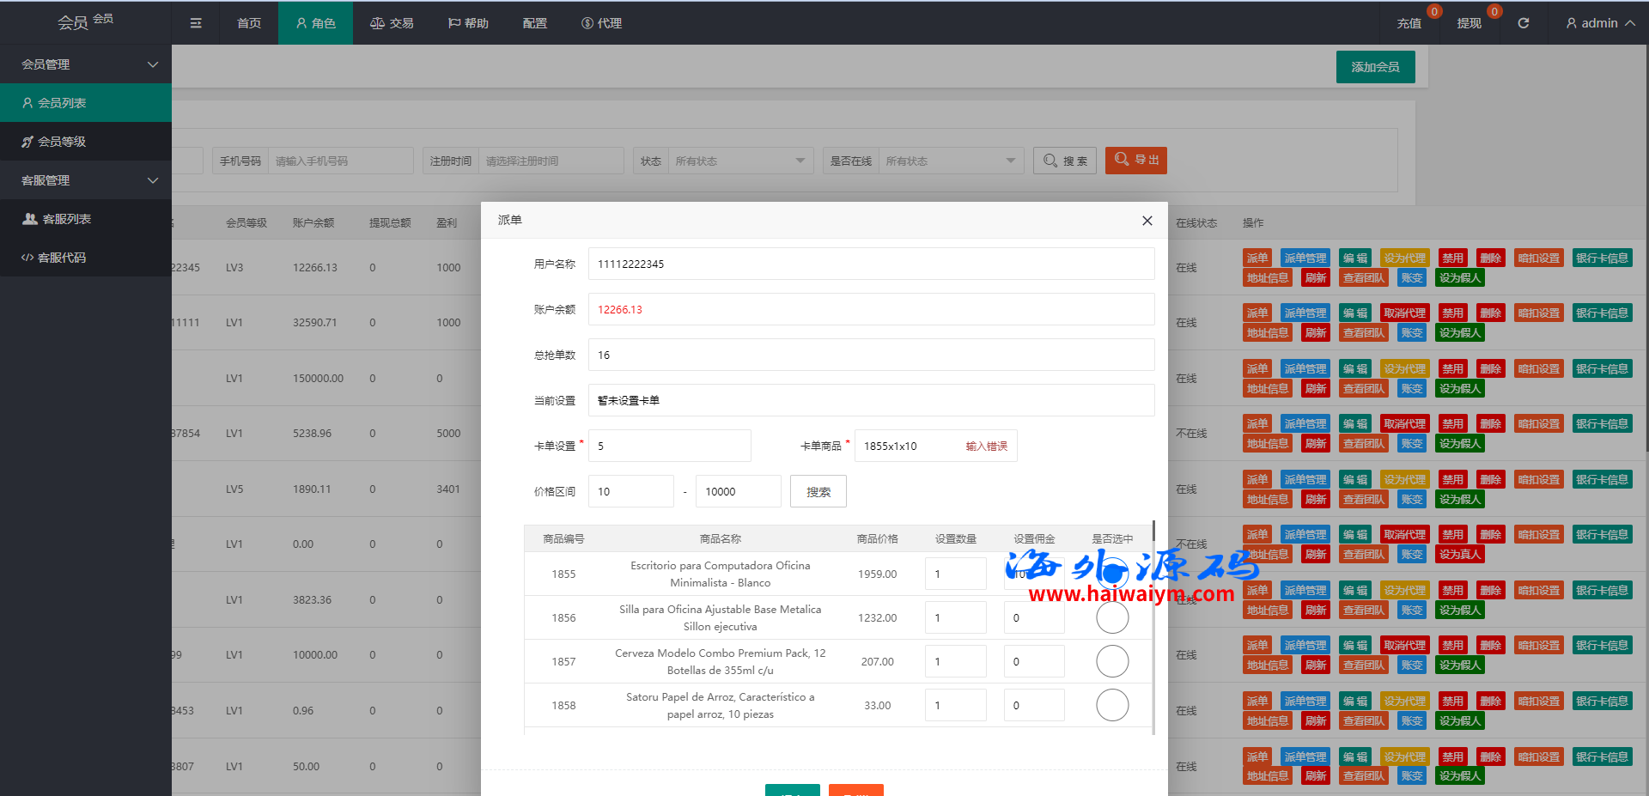Switch to the 交易 top menu tab
Image resolution: width=1649 pixels, height=796 pixels.
pos(392,23)
